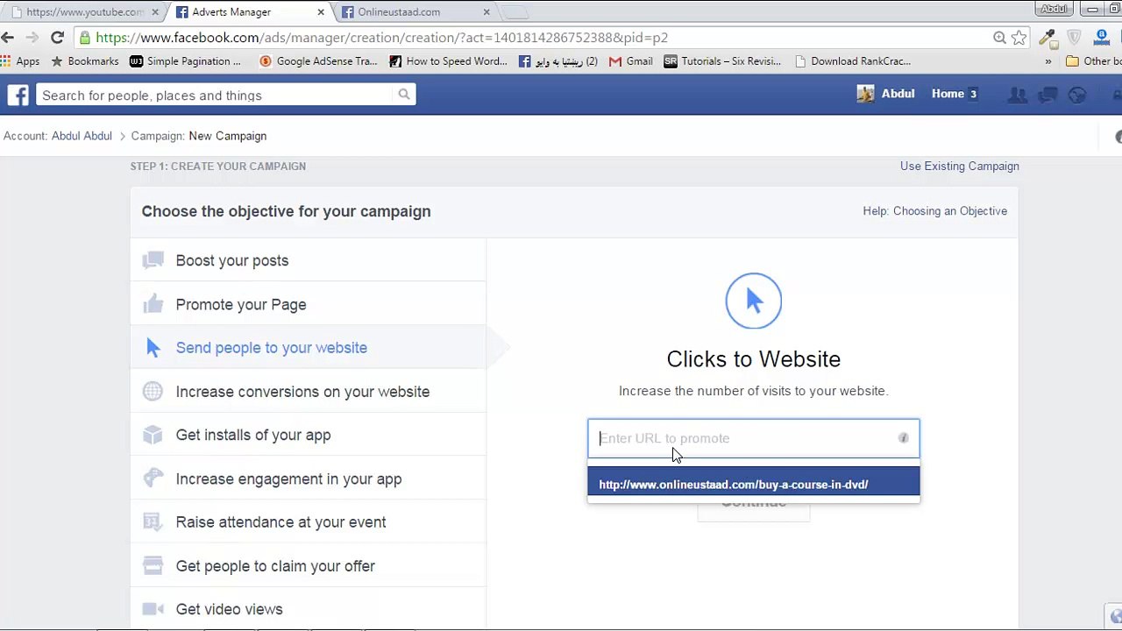Click the large Clicks to Website cursor icon

[754, 301]
